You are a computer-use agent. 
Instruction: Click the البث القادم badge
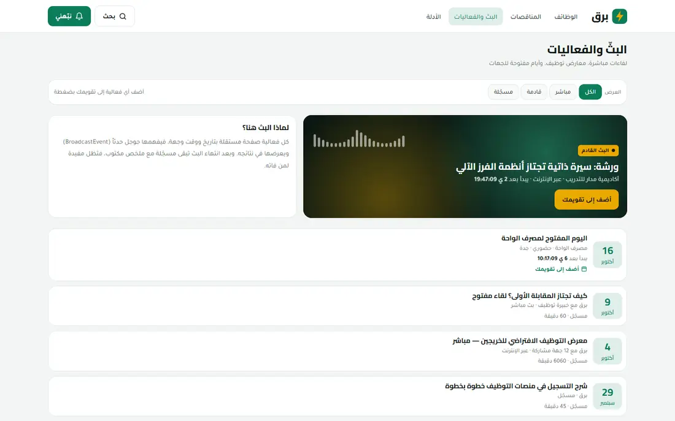click(598, 151)
